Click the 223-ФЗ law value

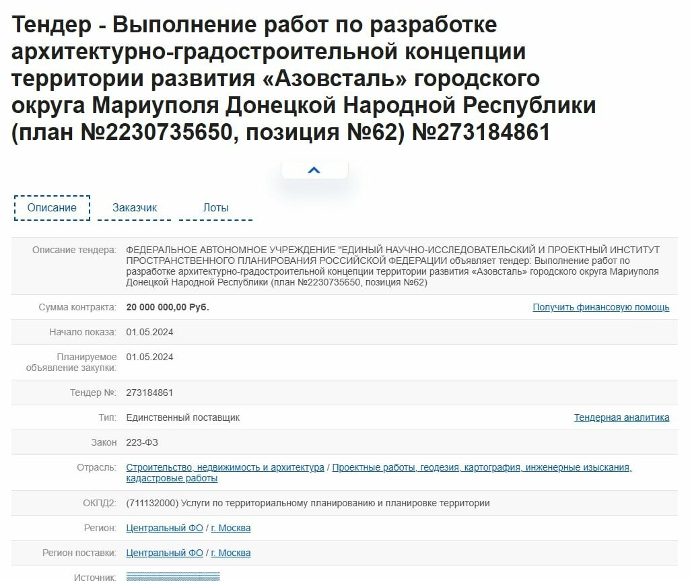pyautogui.click(x=141, y=442)
